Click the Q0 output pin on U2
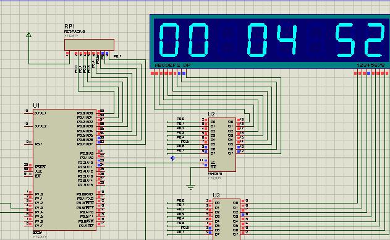The width and height of the screenshot is (390, 240). pyautogui.click(x=231, y=122)
